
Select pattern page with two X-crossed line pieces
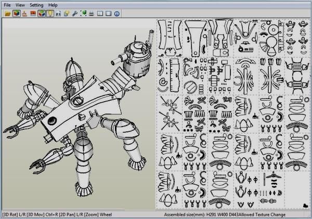click(x=170, y=113)
